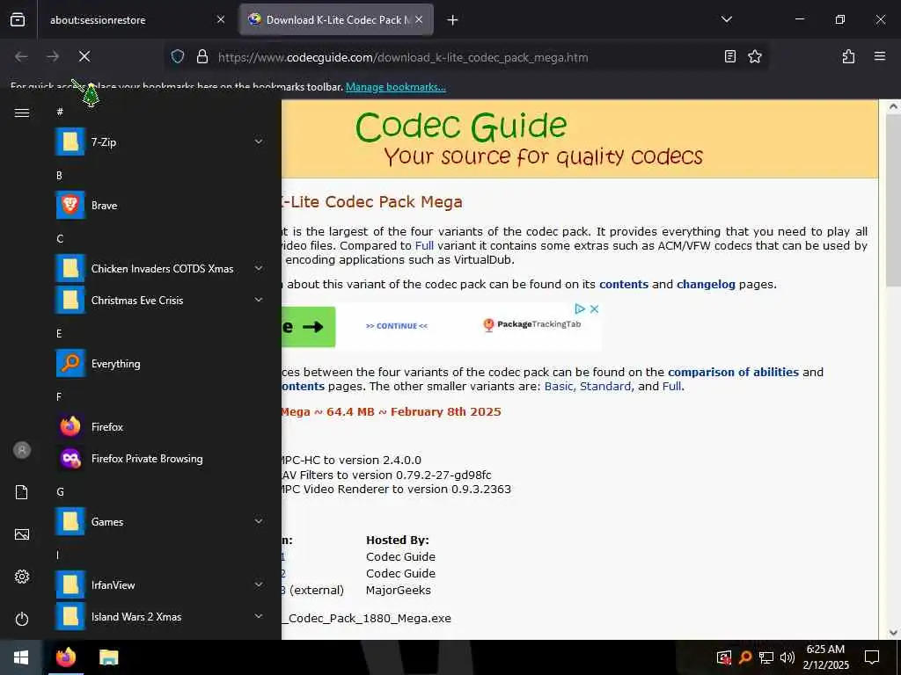Close the about:sessionrestore tab

coord(221,19)
